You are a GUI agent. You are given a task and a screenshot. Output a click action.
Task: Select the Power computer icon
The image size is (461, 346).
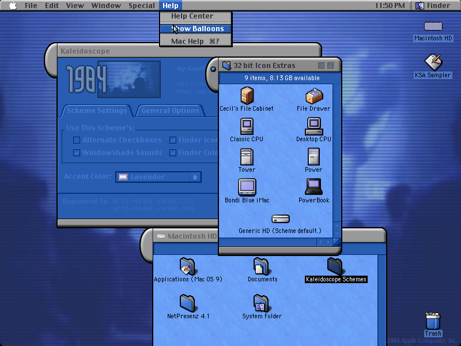[313, 157]
